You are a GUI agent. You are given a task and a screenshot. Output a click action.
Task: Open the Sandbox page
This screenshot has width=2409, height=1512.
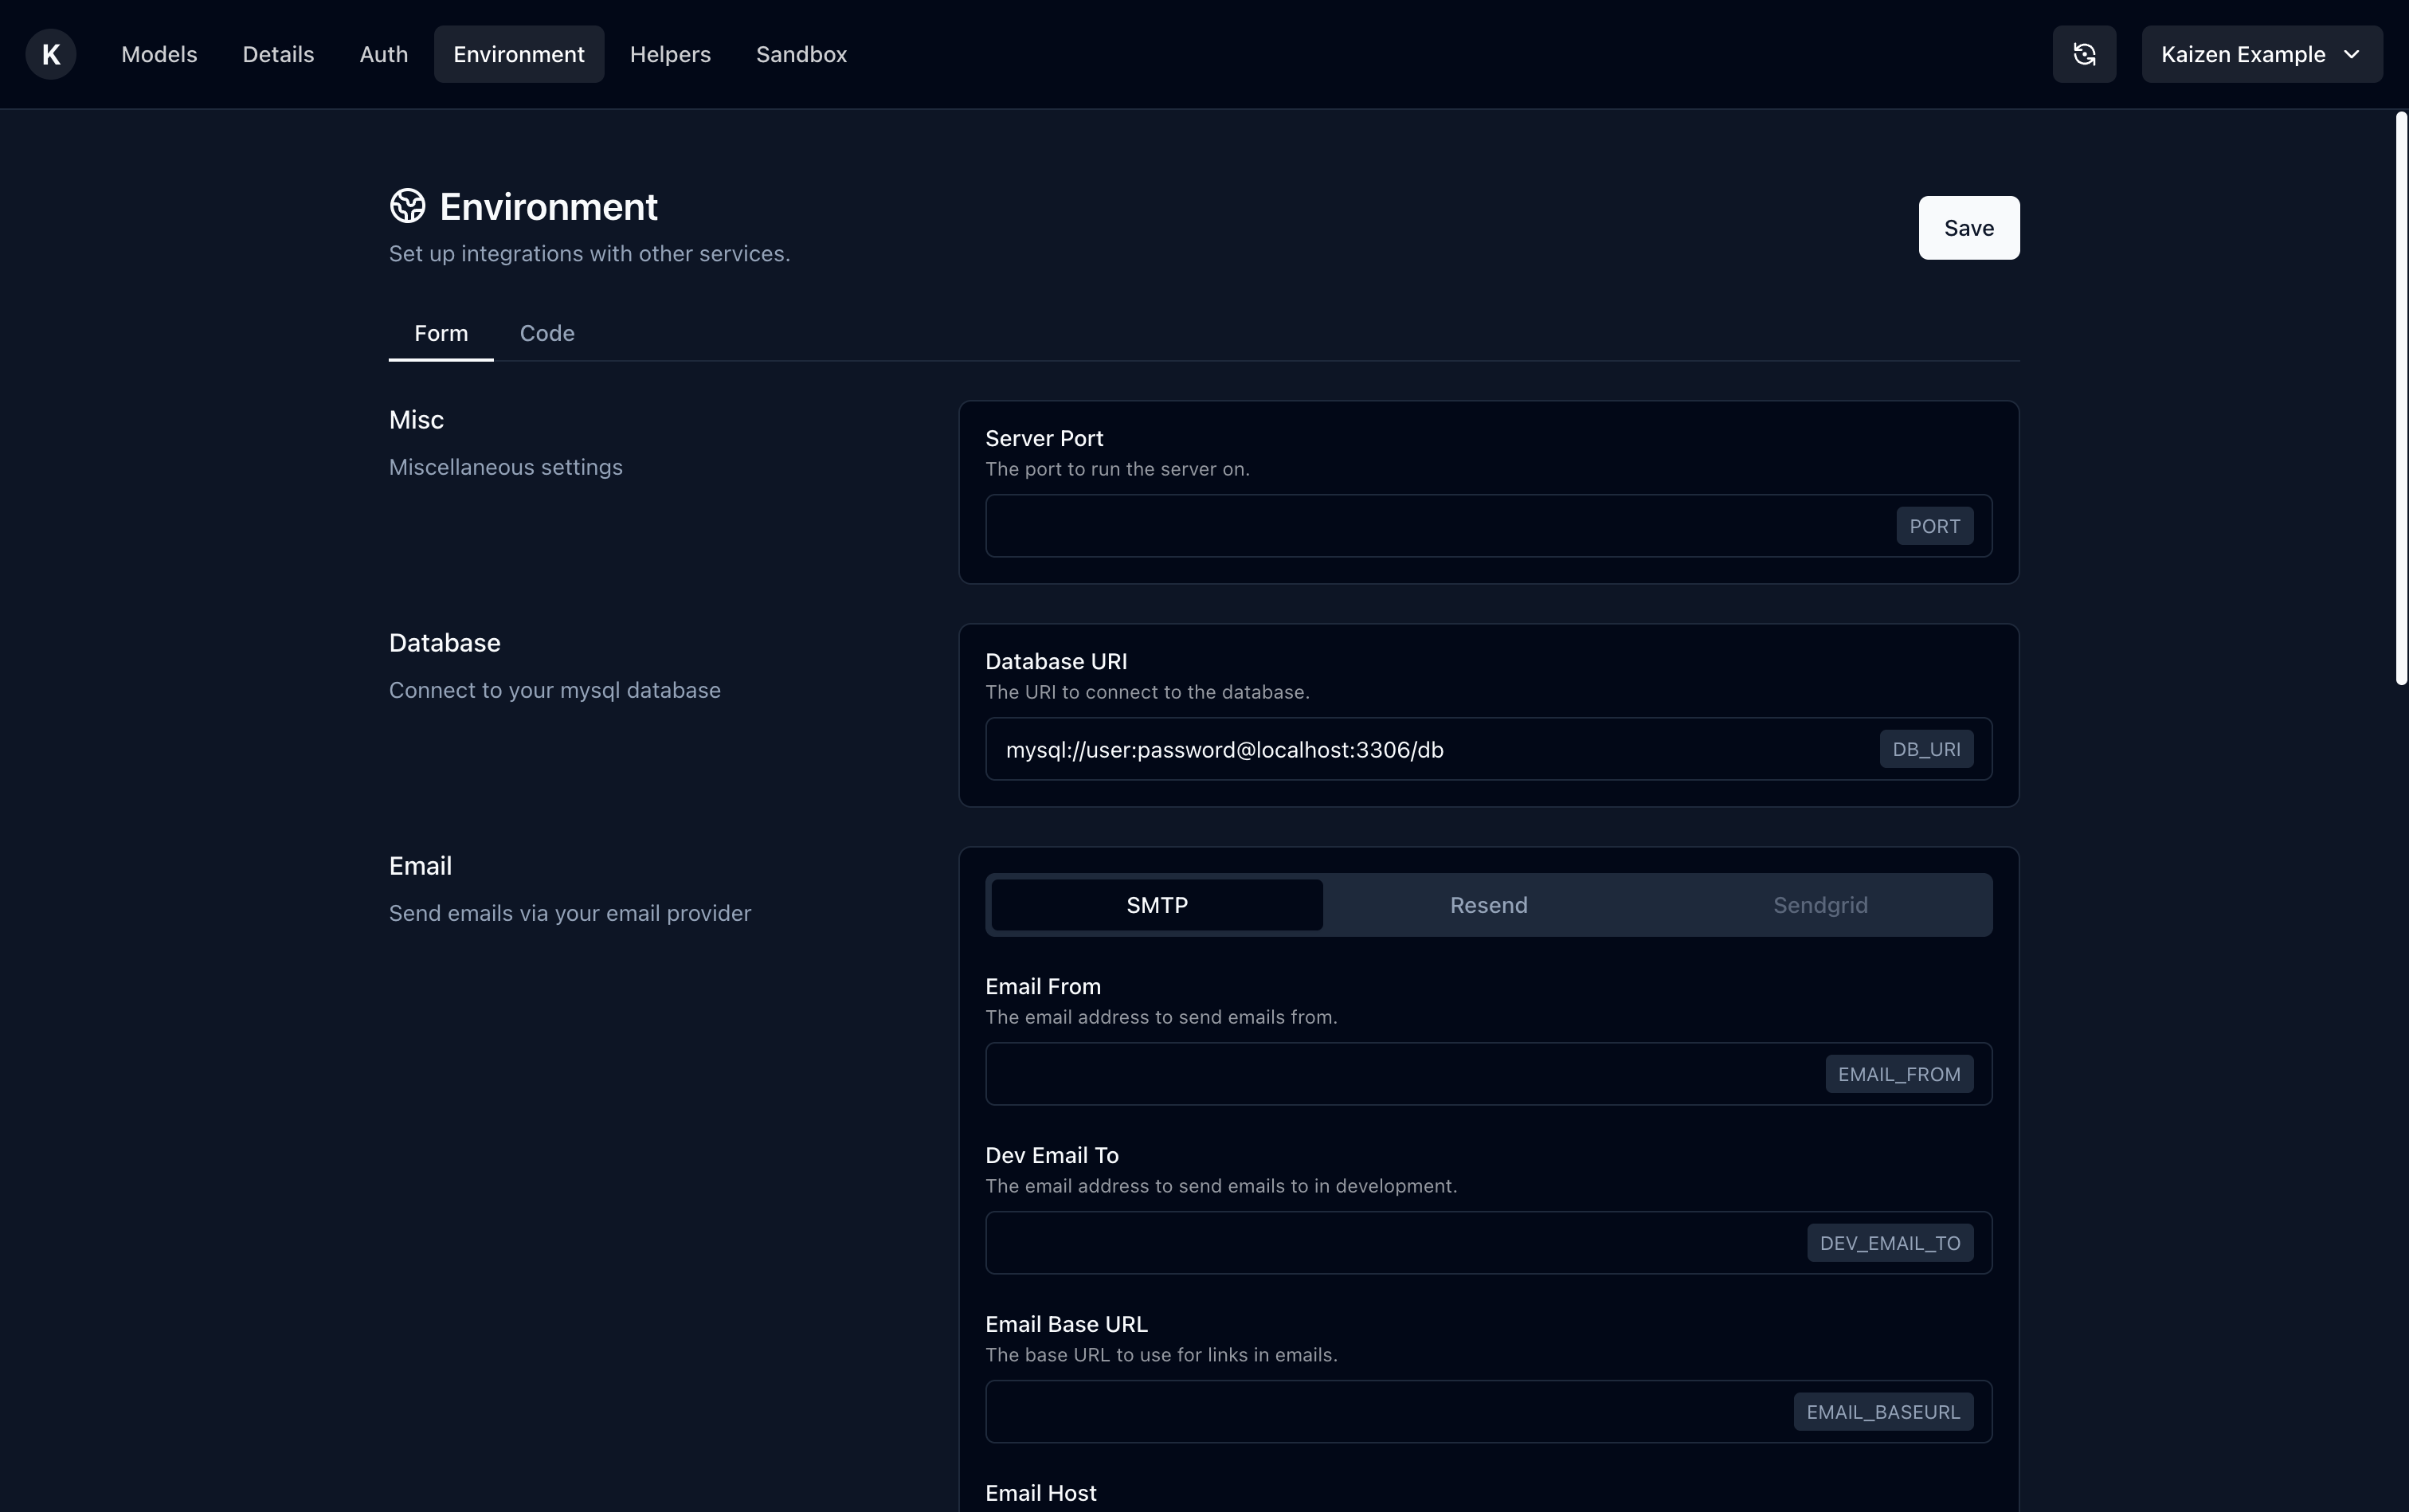[801, 54]
